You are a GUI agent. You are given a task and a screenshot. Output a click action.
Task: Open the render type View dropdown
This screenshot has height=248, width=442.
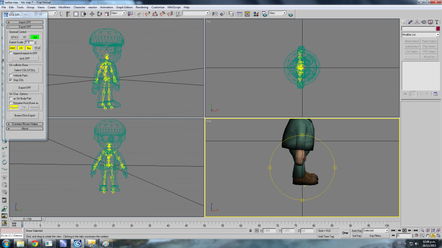pos(278,13)
